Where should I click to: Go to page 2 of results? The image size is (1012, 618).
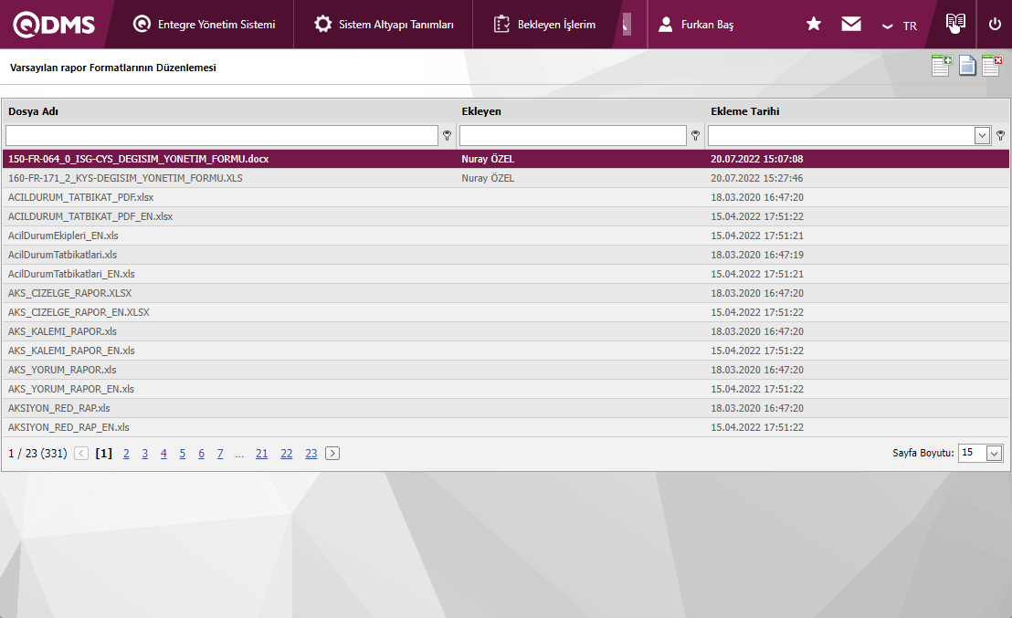[x=126, y=454]
